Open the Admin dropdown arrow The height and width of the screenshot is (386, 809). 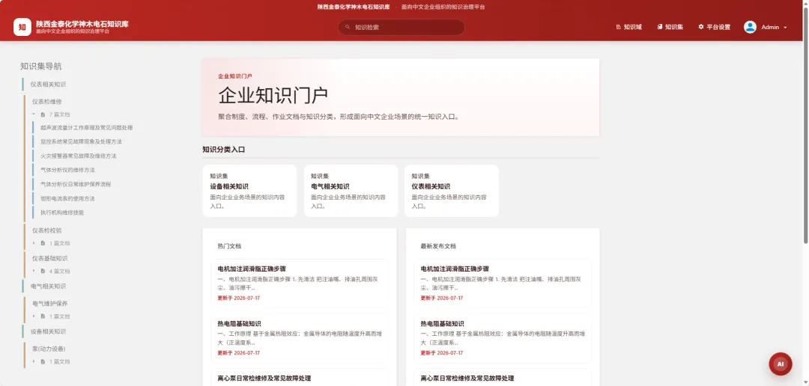tap(785, 28)
